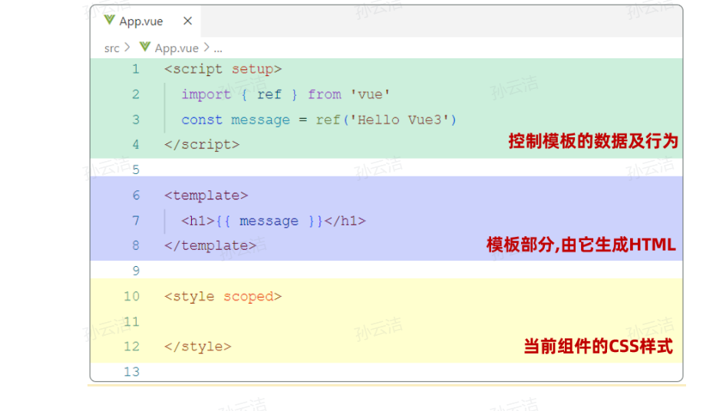The image size is (716, 411).
Task: Click empty line number 9
Action: point(136,271)
